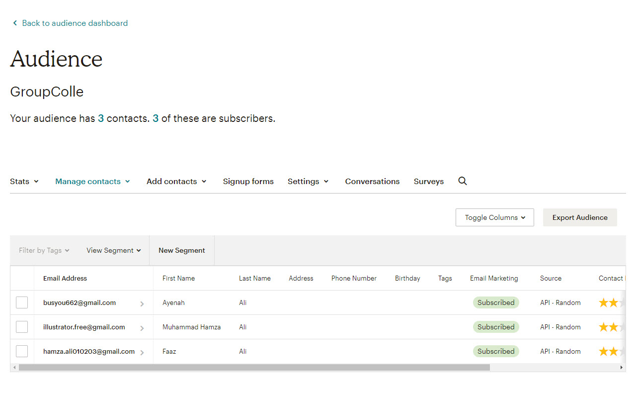This screenshot has width=636, height=398.
Task: Click the search magnifier icon
Action: coord(463,181)
